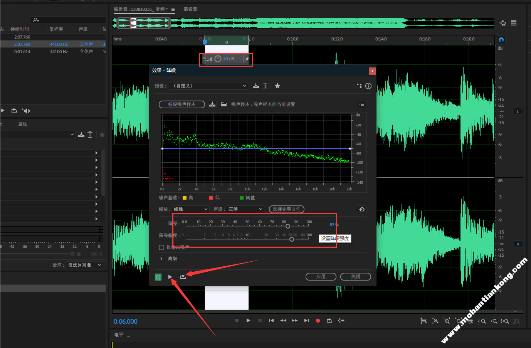The width and height of the screenshot is (531, 348).
Task: Open the 缩放 线性 dropdown
Action: point(190,209)
